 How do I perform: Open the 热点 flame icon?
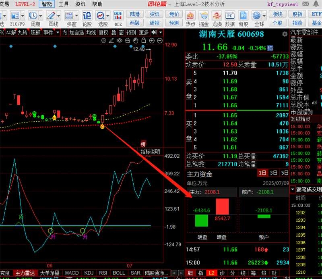point(190,16)
